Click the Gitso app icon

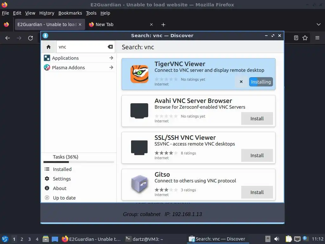pyautogui.click(x=140, y=184)
